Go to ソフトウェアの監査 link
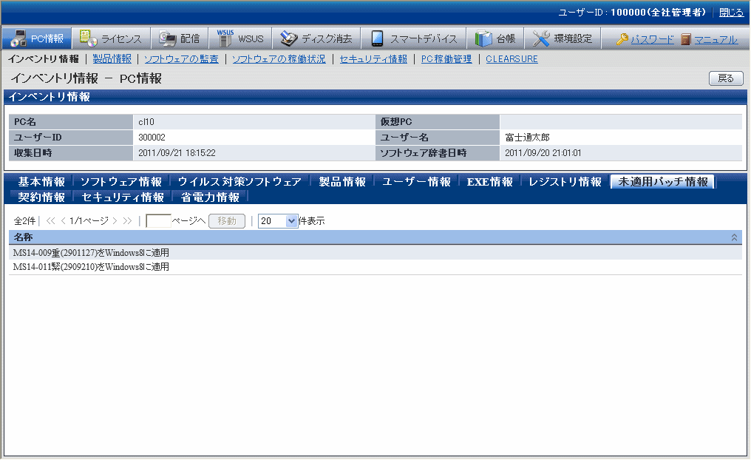Screen dimensions: 751x460 (181, 59)
